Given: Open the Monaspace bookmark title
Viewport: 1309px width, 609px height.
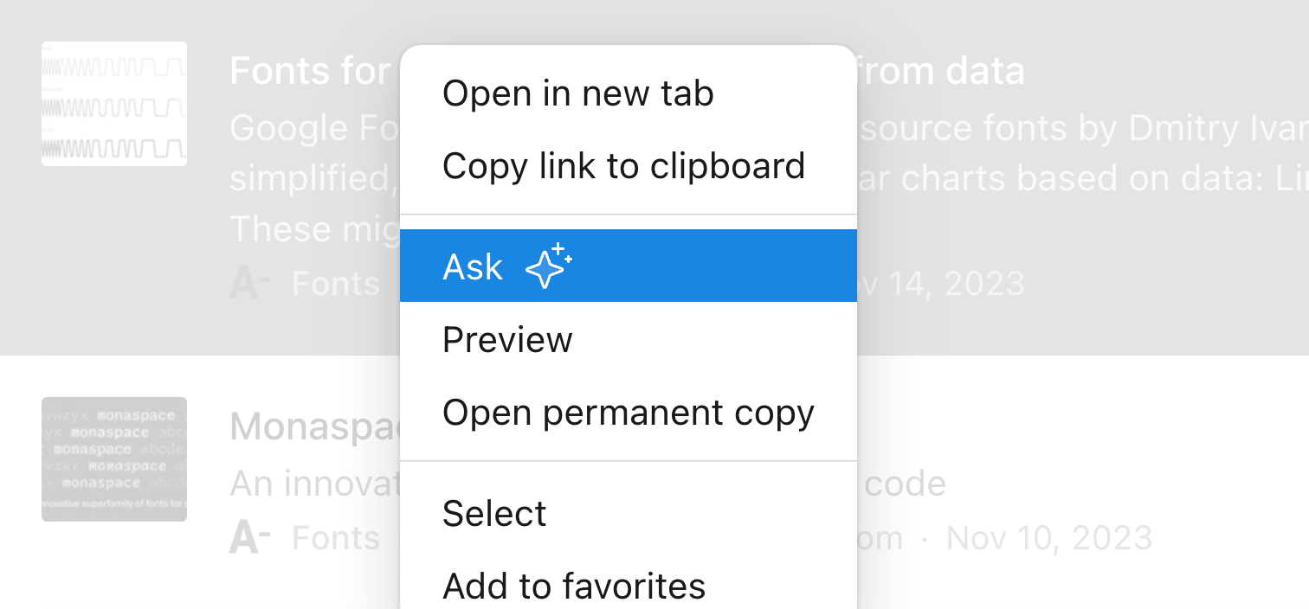Looking at the screenshot, I should pyautogui.click(x=313, y=426).
